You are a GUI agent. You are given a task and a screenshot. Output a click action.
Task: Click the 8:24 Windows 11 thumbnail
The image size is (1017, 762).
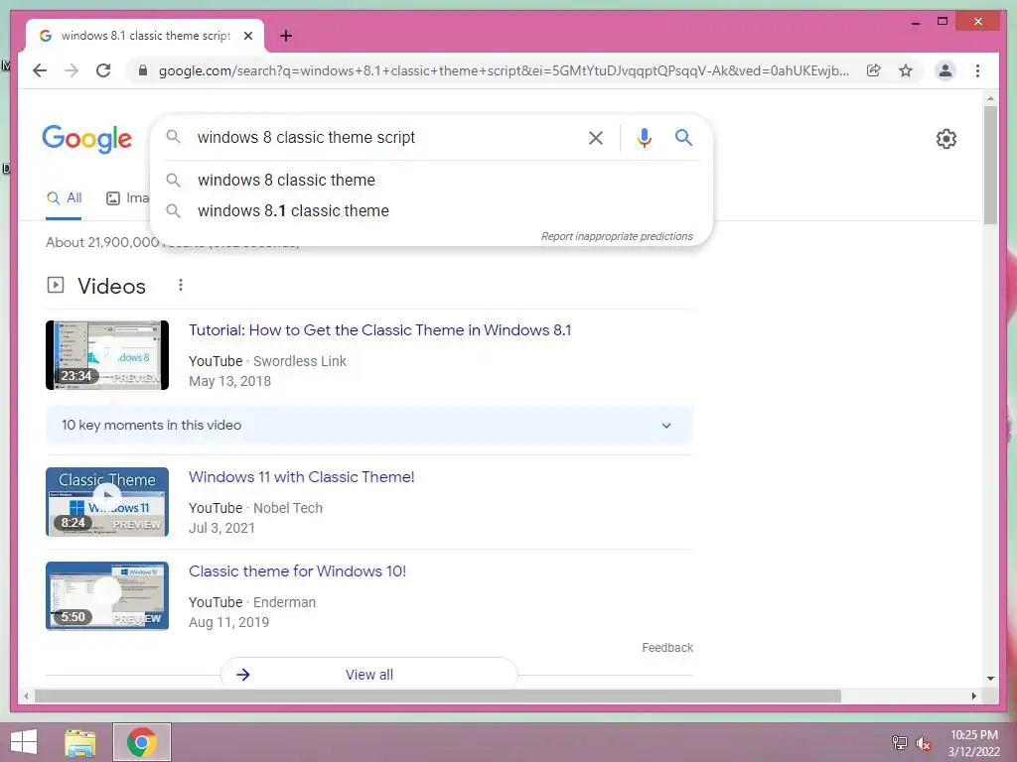tap(107, 502)
